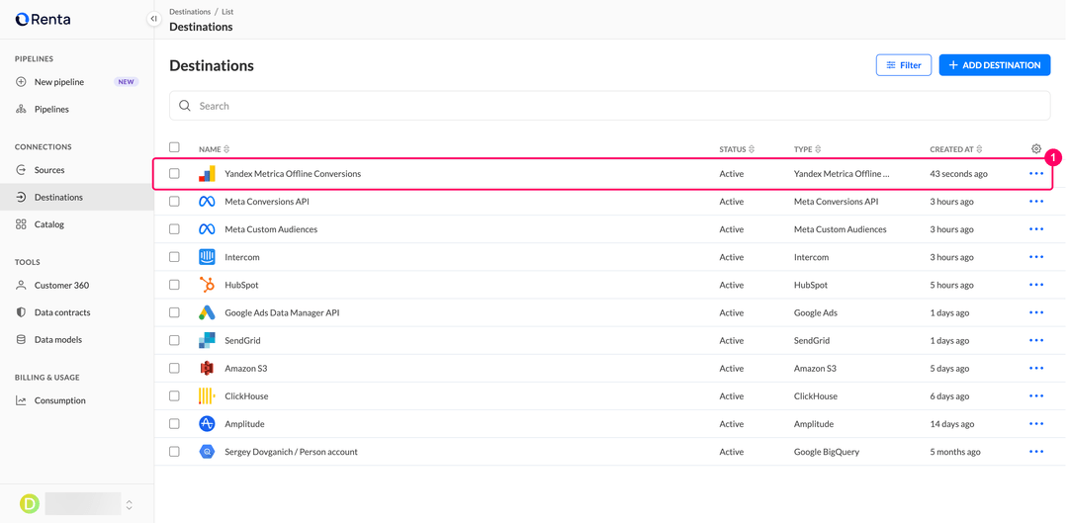Screen dimensions: 1068x523
Task: Open actions menu for Intercom row
Action: pyautogui.click(x=1036, y=257)
